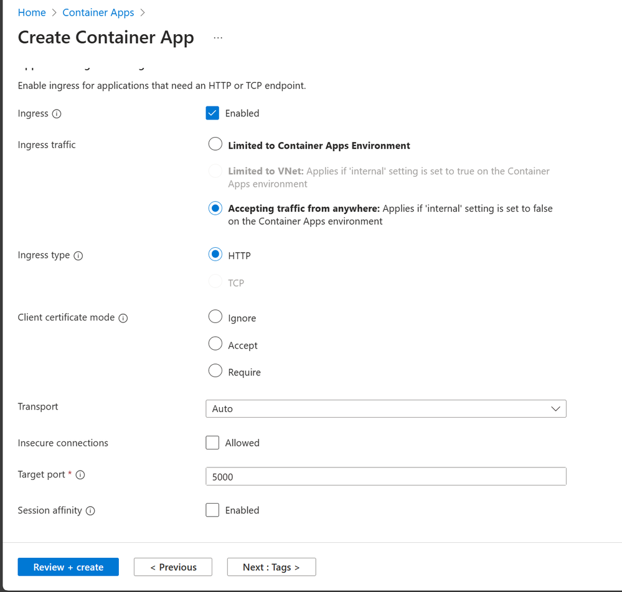Expand the Transport dropdown
Image resolution: width=622 pixels, height=592 pixels.
pyautogui.click(x=385, y=409)
